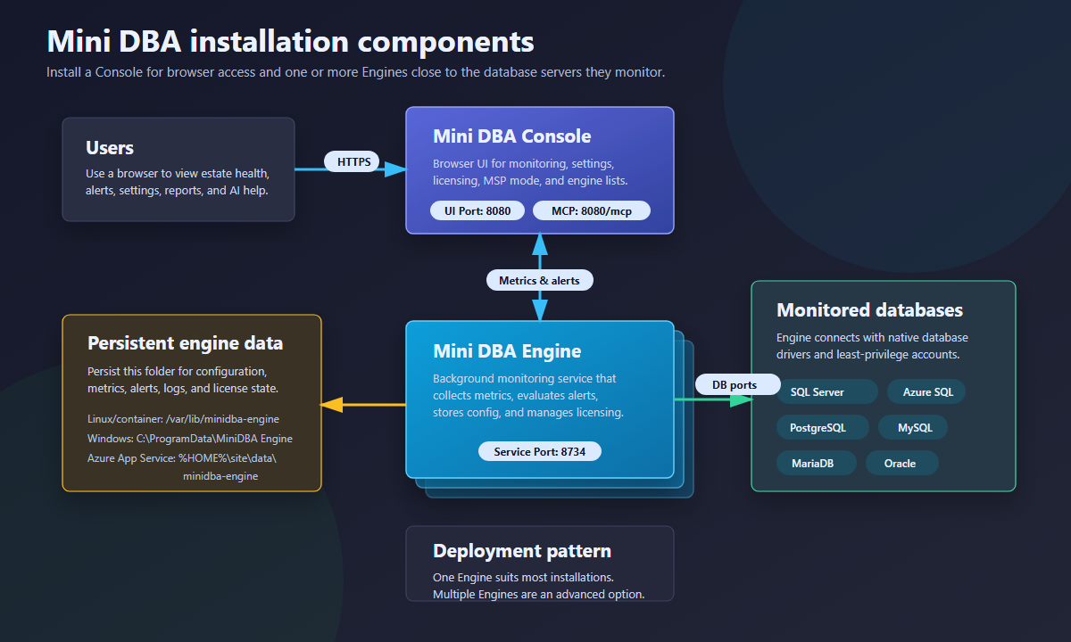Click the Mini DBA Engine heading
Image resolution: width=1071 pixels, height=642 pixels.
[507, 351]
